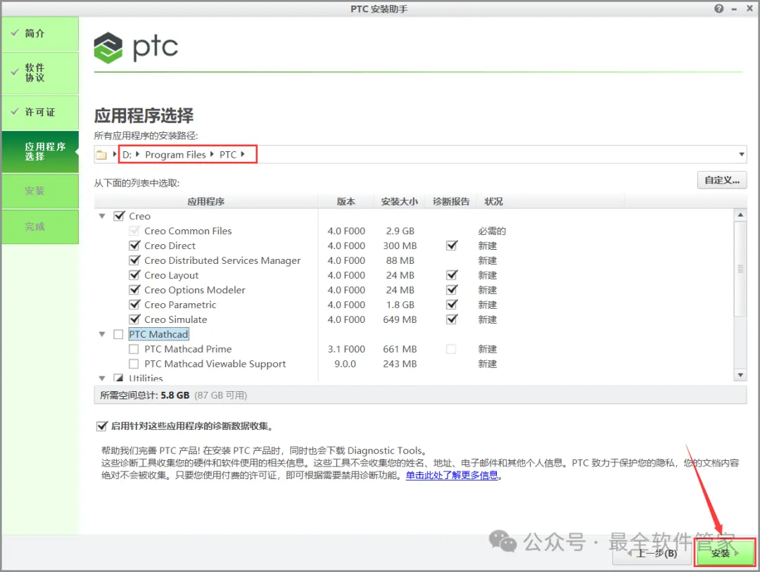Toggle diagnostic report for Creo Layout
The width and height of the screenshot is (760, 572).
(452, 275)
